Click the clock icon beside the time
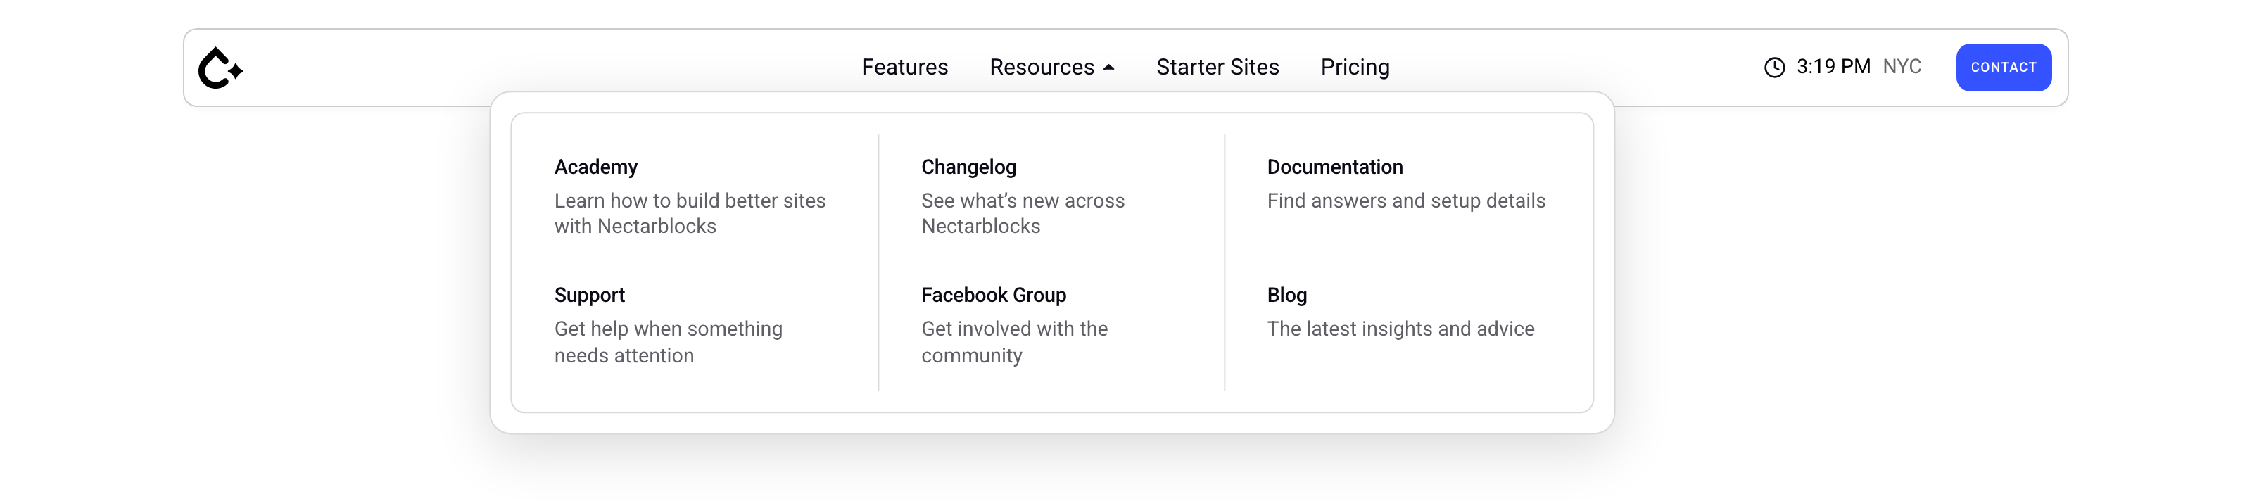 pyautogui.click(x=1773, y=68)
